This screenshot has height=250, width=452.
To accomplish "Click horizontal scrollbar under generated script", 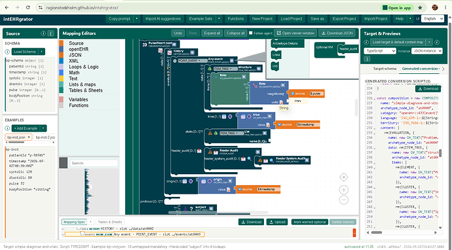I will [x=377, y=232].
